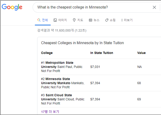Viewport: 161px width, 115px height.
Task: Select the 지도 tab
Action: pos(80,20)
